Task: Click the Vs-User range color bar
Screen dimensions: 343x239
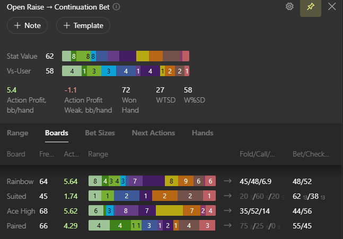Action: click(126, 71)
